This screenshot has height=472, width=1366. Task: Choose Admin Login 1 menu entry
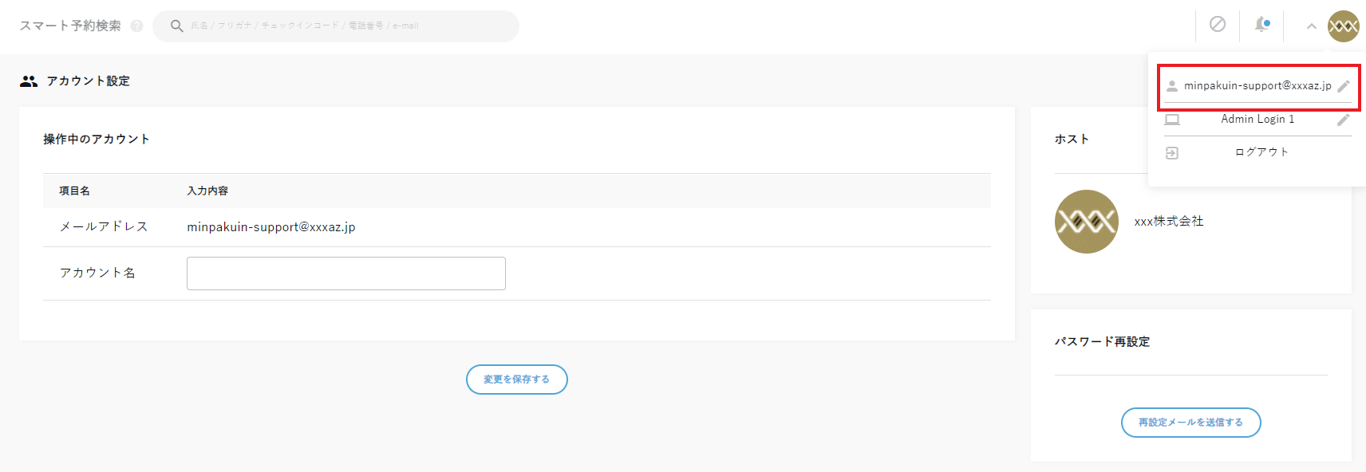pos(1257,120)
